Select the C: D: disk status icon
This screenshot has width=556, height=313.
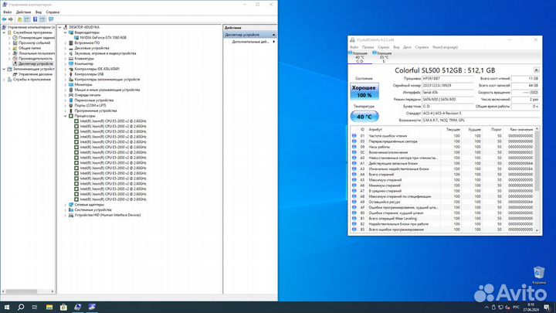[x=359, y=56]
